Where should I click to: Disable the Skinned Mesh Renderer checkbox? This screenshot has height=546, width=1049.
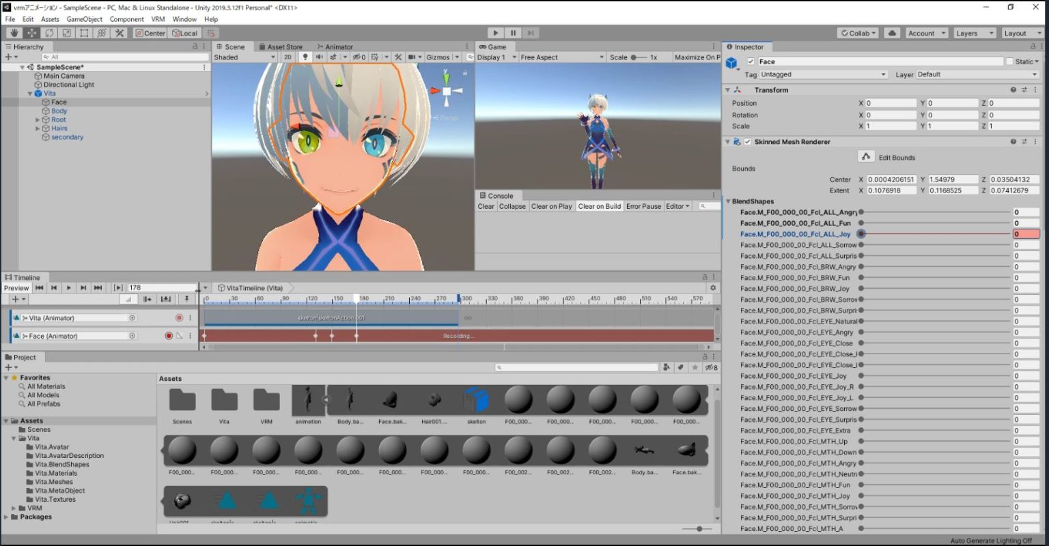tap(747, 142)
